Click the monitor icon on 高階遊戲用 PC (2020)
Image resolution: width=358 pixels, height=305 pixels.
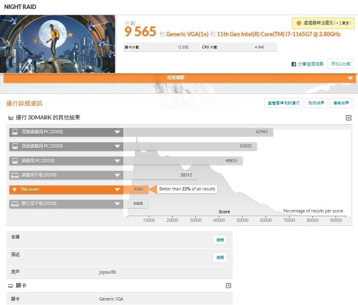15,132
